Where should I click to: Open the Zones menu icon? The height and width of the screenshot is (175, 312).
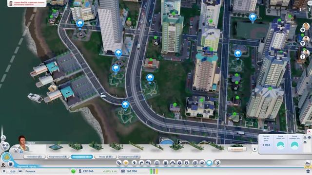126,163
